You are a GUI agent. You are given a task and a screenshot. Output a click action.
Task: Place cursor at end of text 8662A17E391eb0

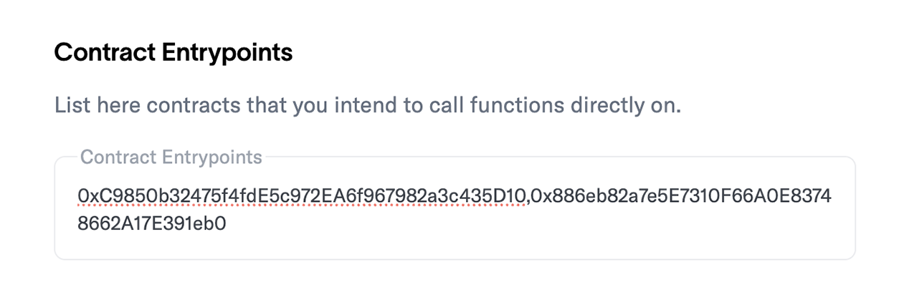pyautogui.click(x=227, y=224)
